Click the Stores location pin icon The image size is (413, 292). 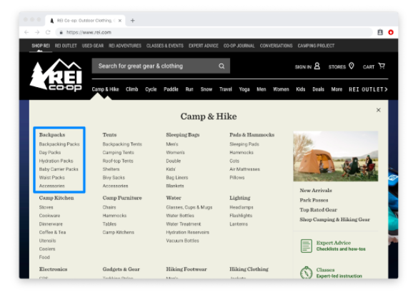point(352,66)
